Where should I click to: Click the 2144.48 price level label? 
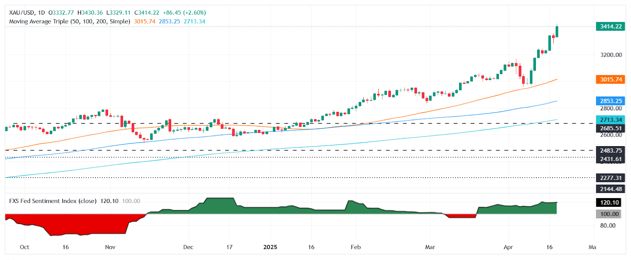tap(610, 189)
